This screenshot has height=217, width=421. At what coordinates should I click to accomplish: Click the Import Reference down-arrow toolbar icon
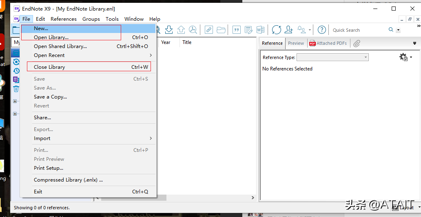(x=169, y=30)
